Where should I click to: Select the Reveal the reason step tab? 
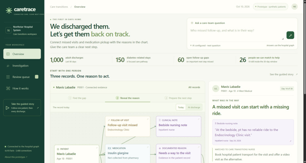click(128, 98)
